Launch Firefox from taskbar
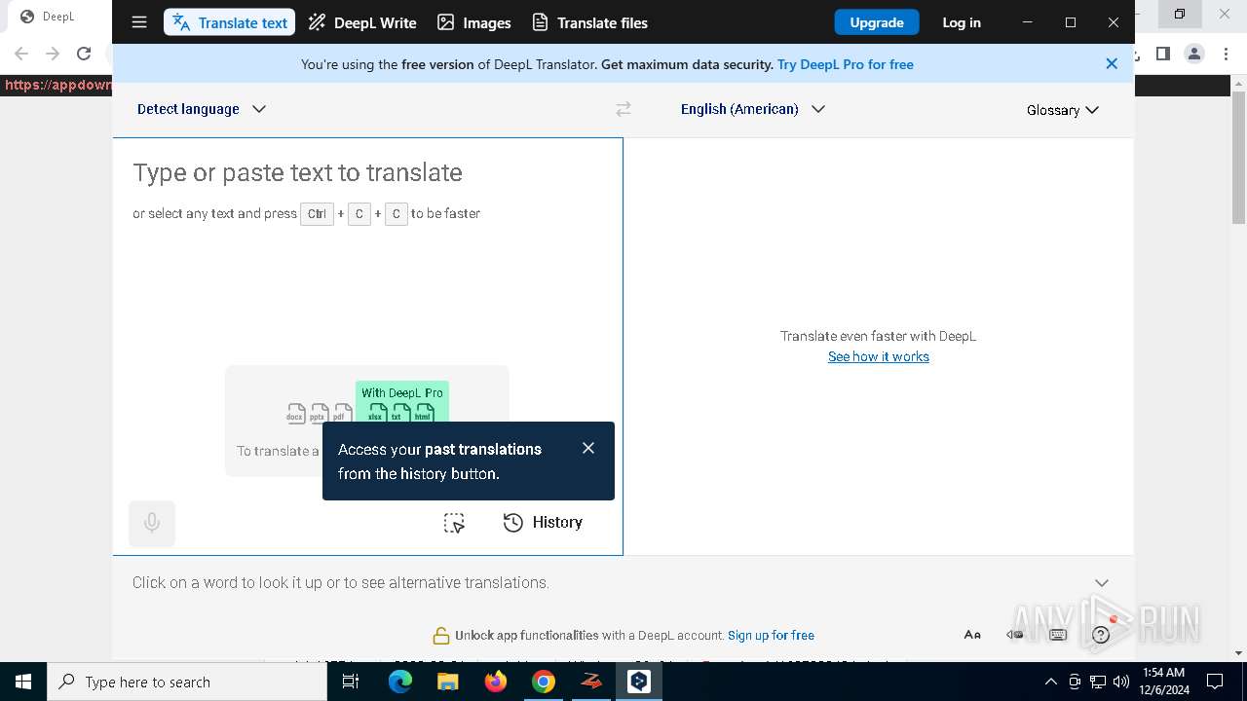 tap(496, 682)
